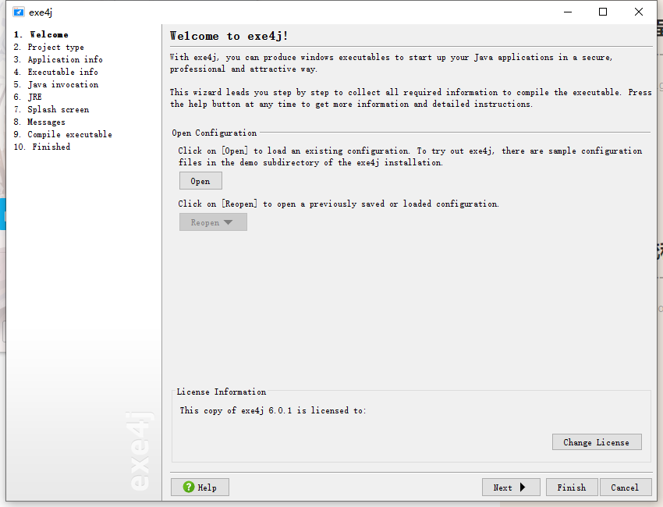Jump to step 10 Finished
The height and width of the screenshot is (507, 663).
(42, 147)
